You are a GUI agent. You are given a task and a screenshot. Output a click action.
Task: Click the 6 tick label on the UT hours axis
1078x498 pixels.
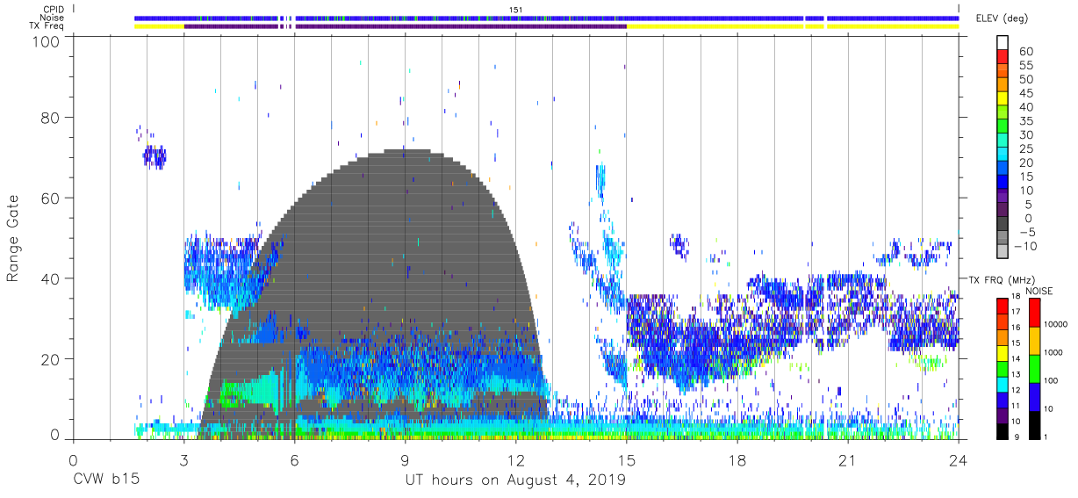pyautogui.click(x=294, y=460)
